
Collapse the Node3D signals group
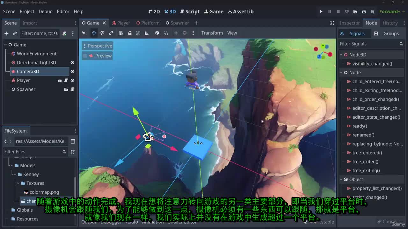tap(341, 55)
